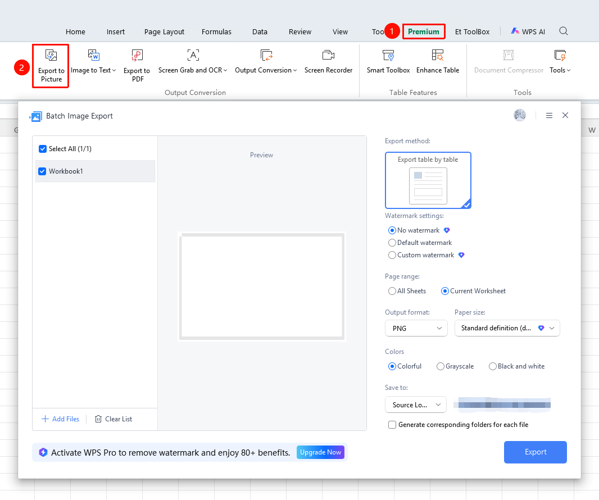Click the user avatar in the dialog

click(520, 115)
